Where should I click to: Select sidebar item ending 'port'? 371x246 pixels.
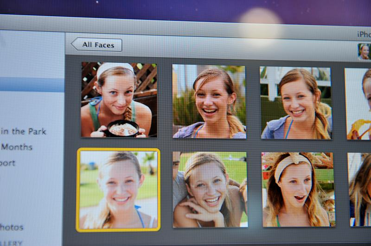(7, 163)
